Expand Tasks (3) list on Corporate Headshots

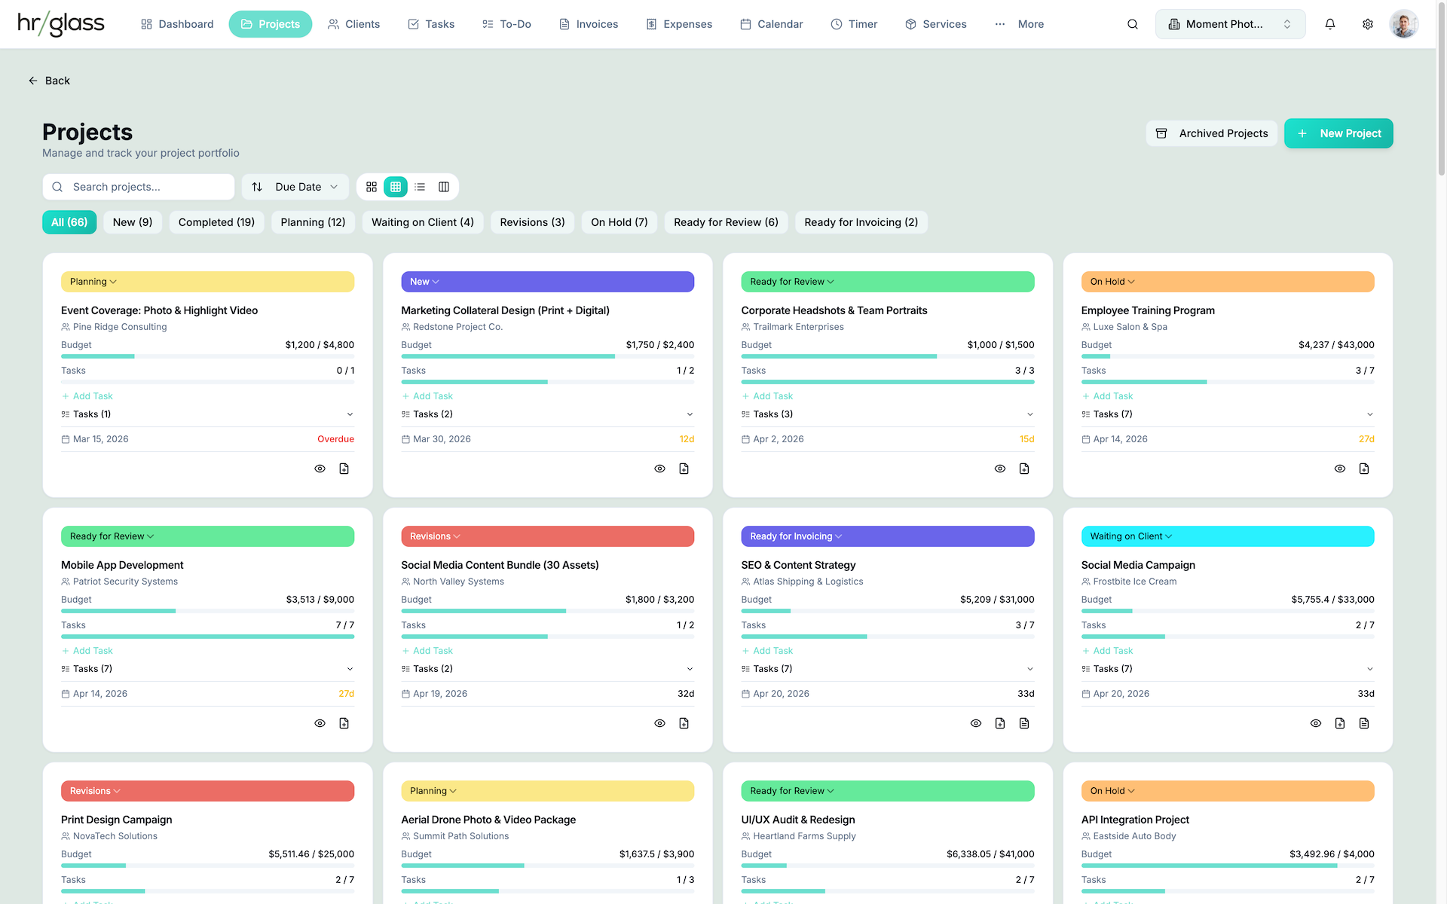coord(888,414)
